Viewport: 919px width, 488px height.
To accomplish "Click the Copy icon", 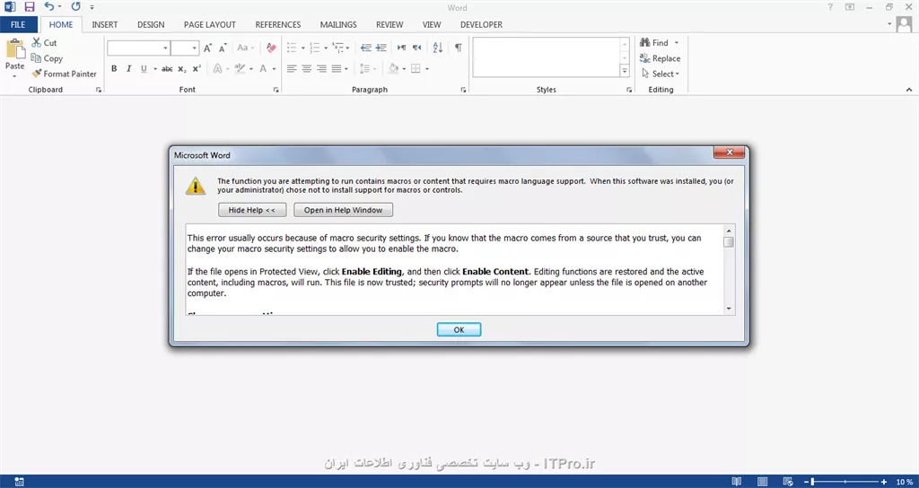I will click(36, 58).
